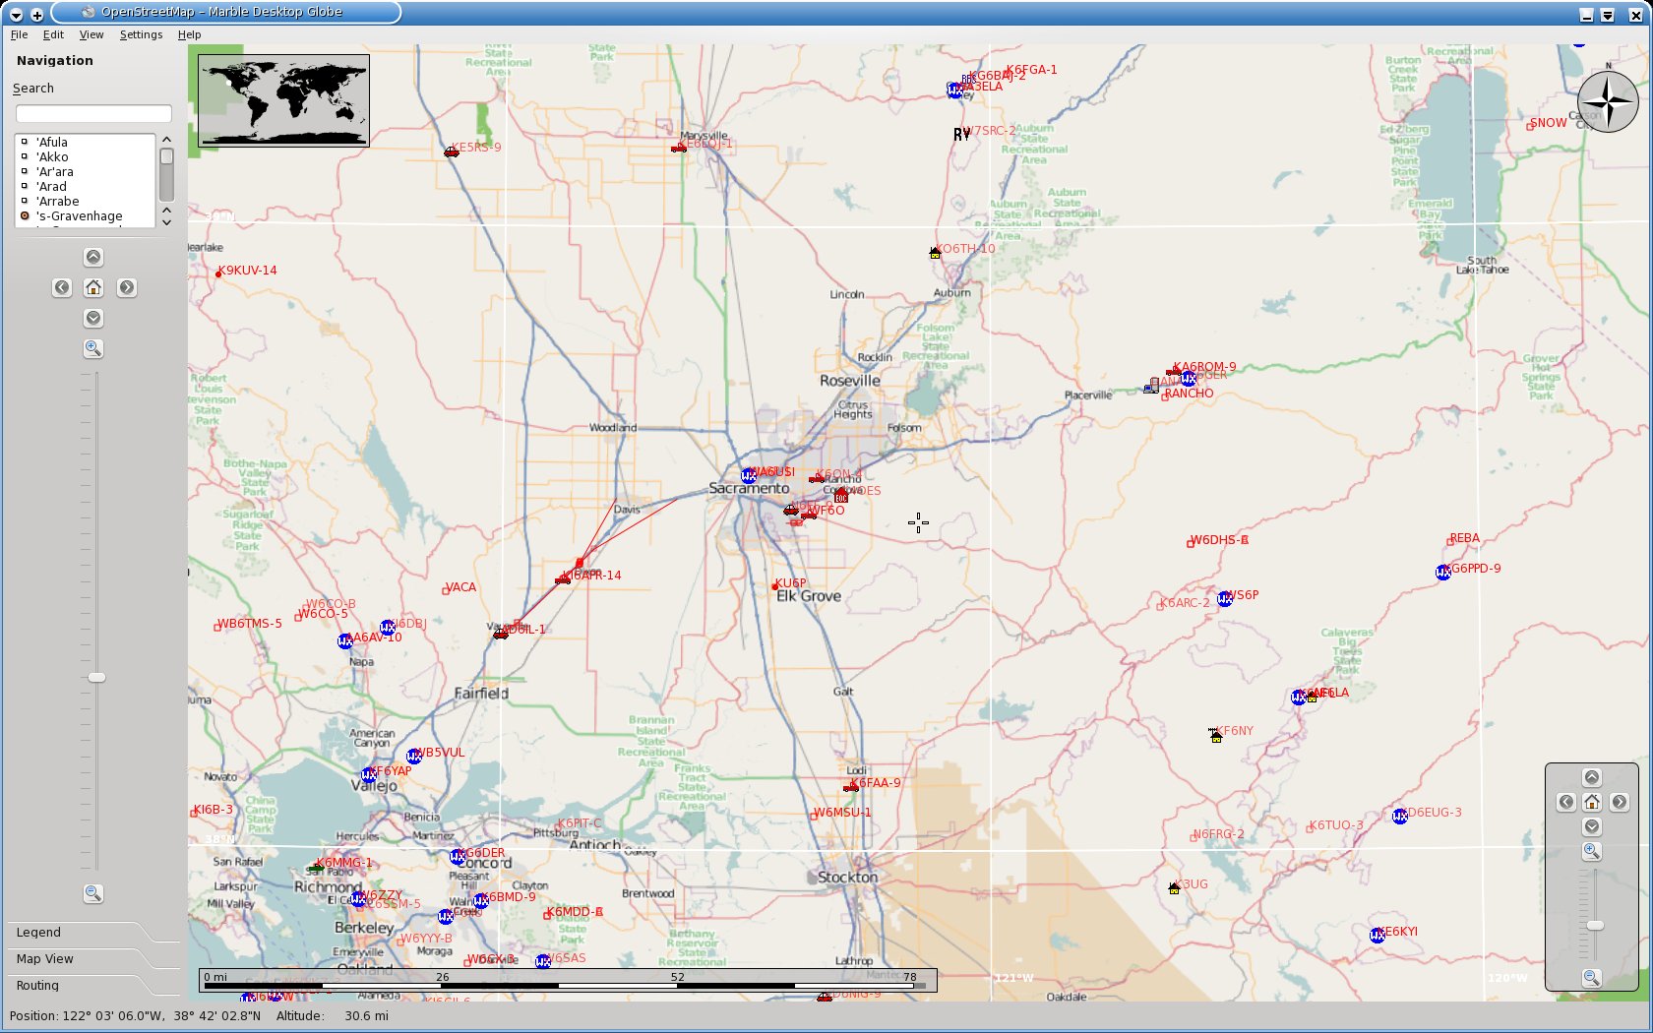Go to home view in sidebar
1653x1033 pixels.
[x=93, y=287]
